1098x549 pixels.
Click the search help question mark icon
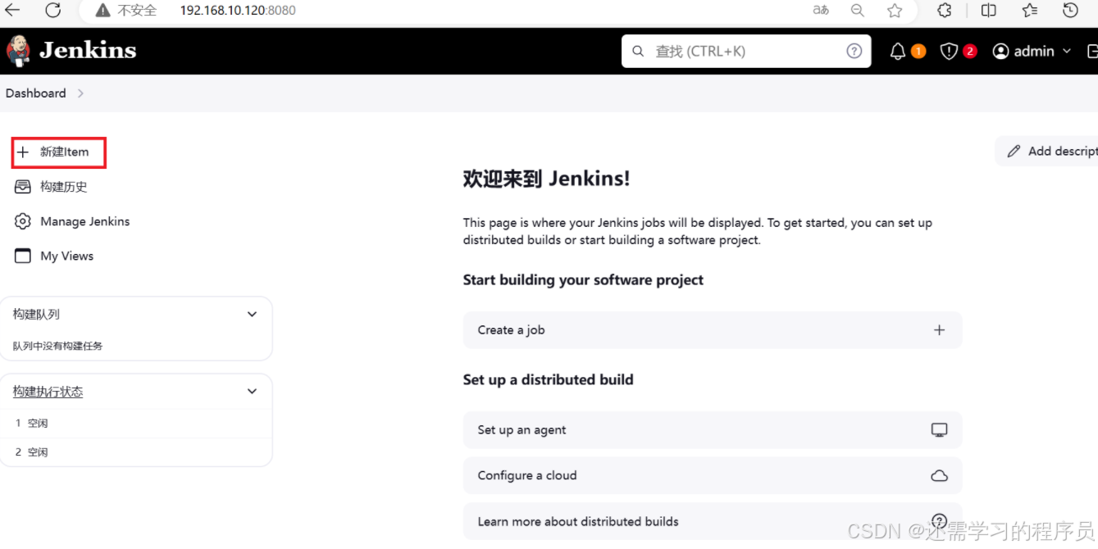[x=854, y=51]
